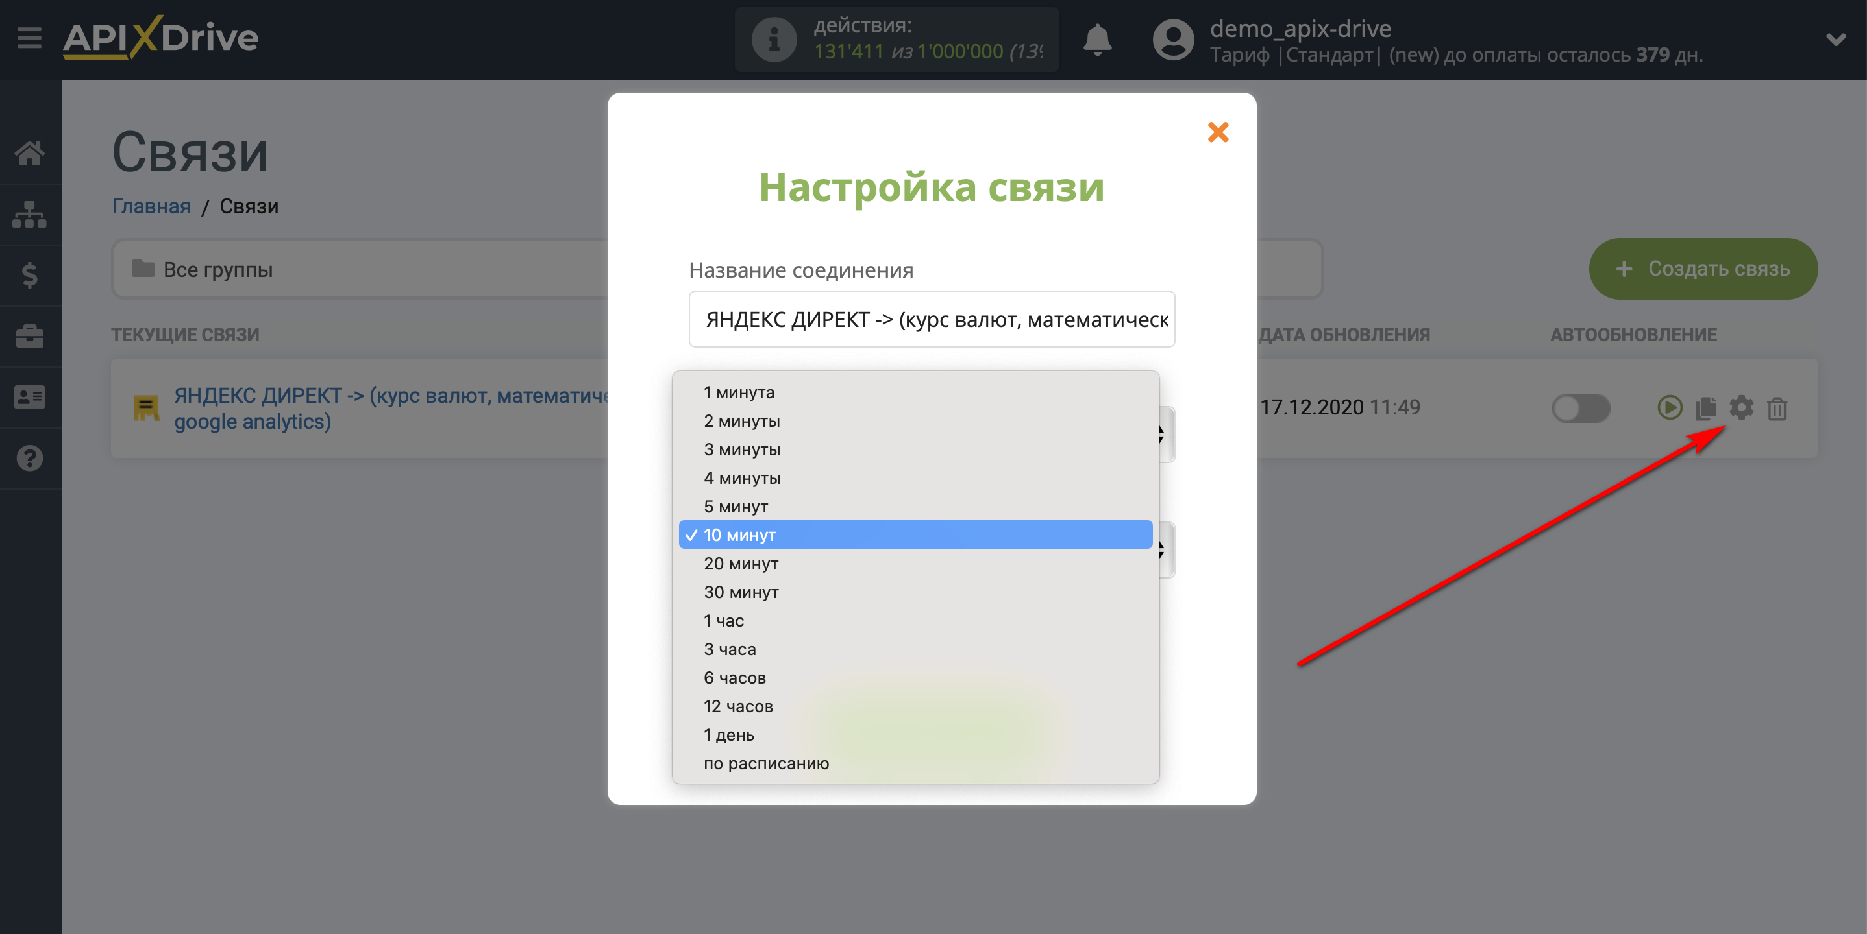
Task: Choose 6 часов interval
Action: pos(915,678)
